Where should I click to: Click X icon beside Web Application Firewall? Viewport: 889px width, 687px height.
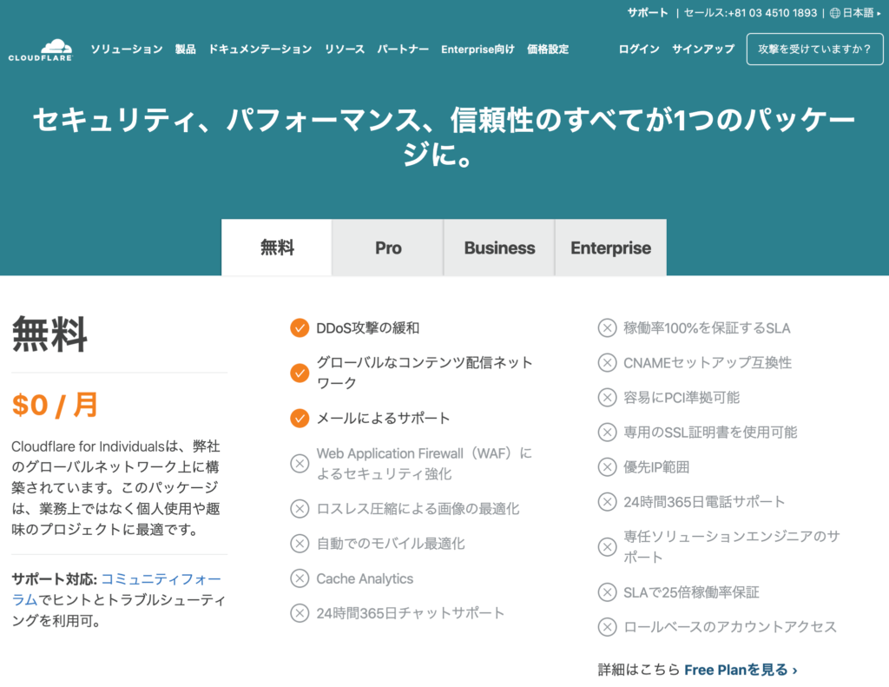coord(300,464)
